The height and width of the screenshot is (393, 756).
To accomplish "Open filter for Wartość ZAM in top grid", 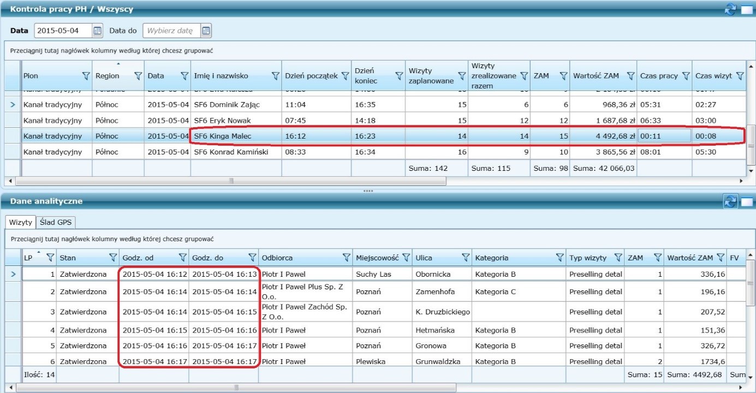I will pyautogui.click(x=630, y=76).
